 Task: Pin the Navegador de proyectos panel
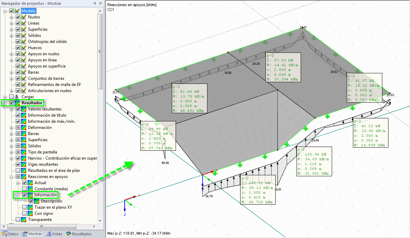click(x=95, y=3)
